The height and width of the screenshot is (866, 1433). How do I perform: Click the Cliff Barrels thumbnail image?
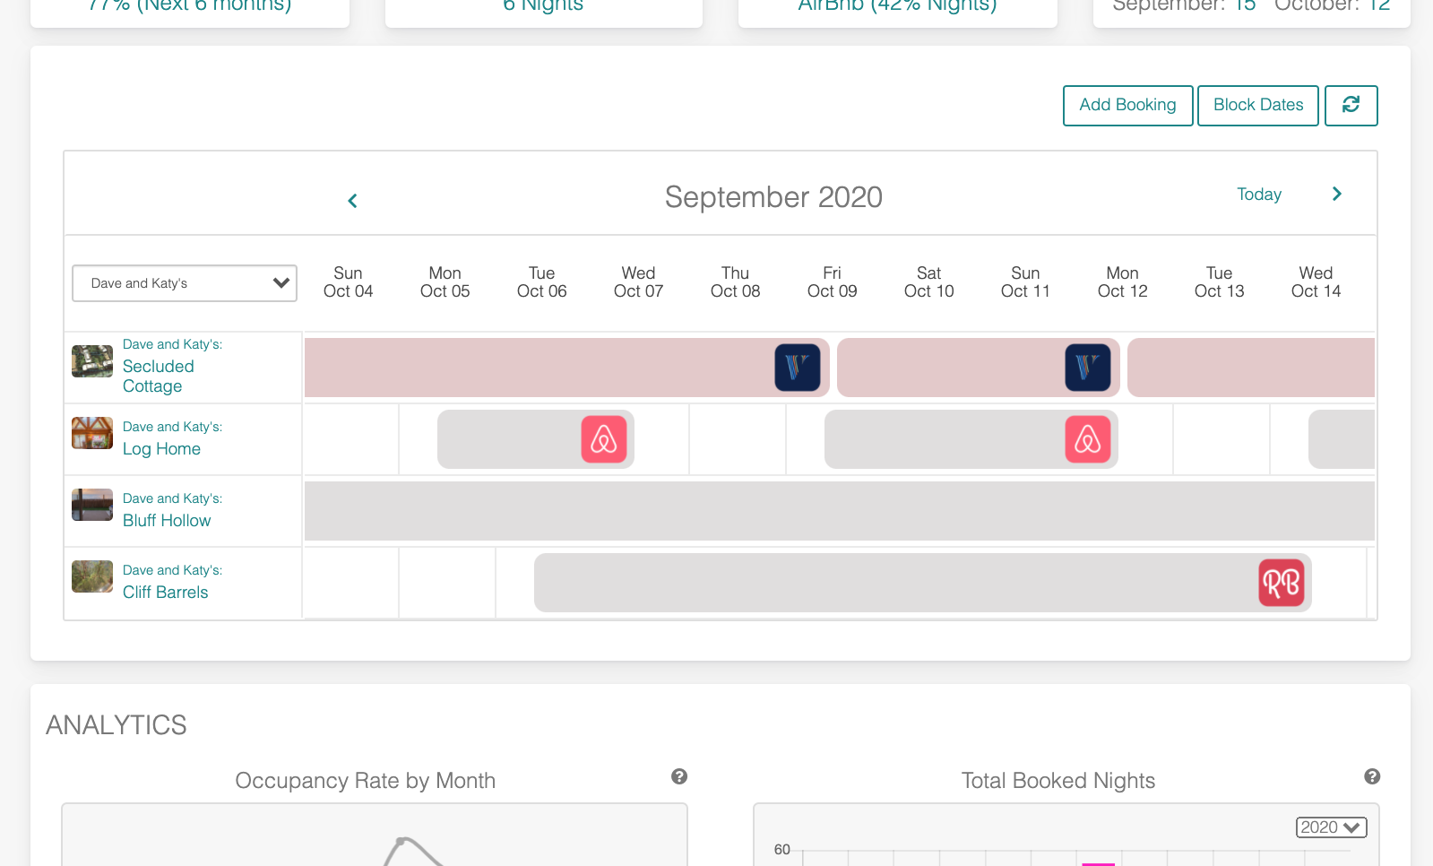click(x=92, y=576)
